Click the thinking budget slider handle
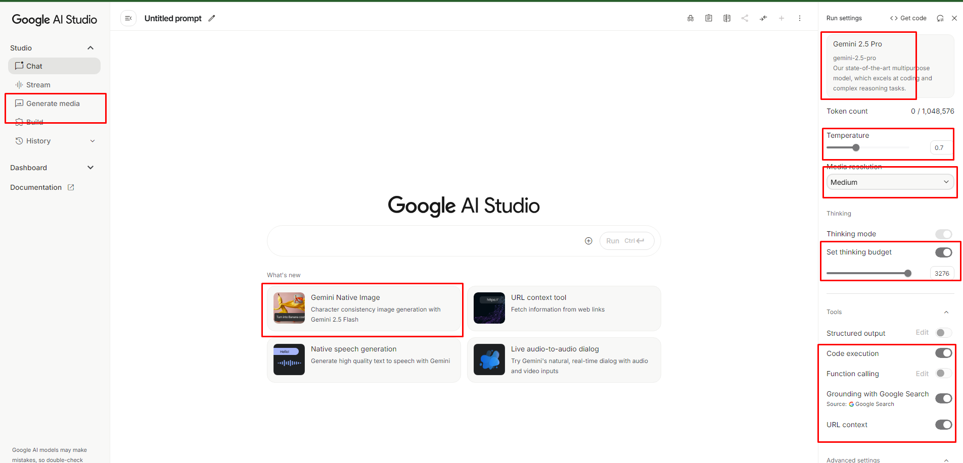 click(908, 273)
